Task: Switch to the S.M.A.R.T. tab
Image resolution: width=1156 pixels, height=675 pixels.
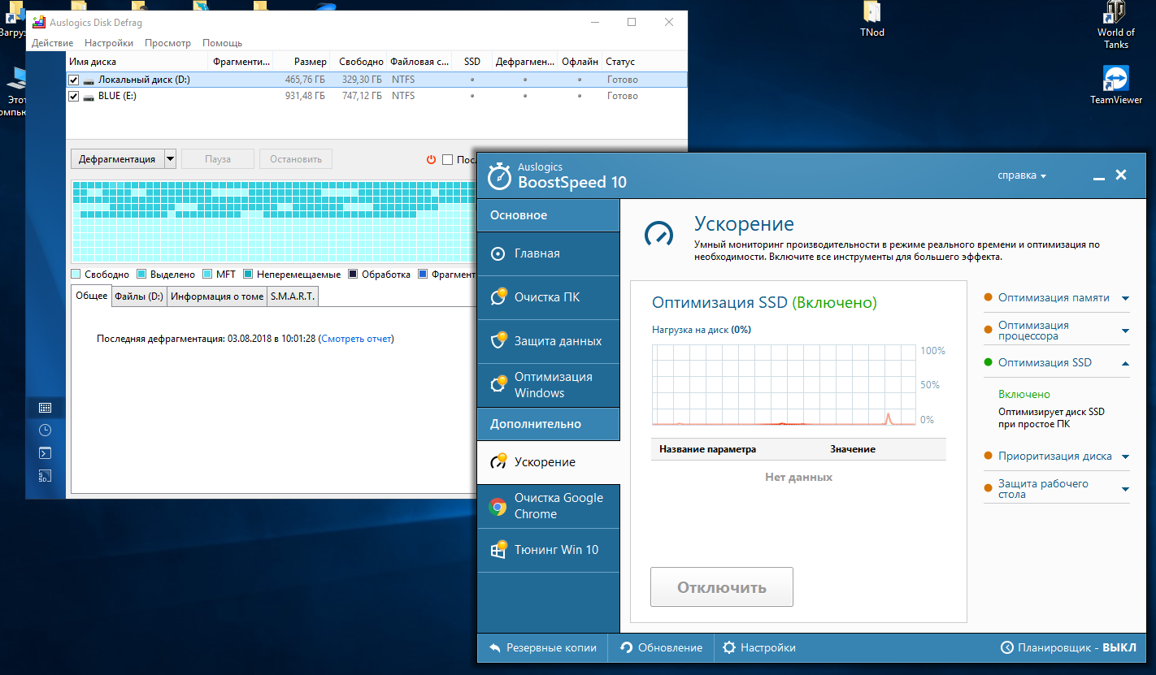Action: (x=293, y=296)
